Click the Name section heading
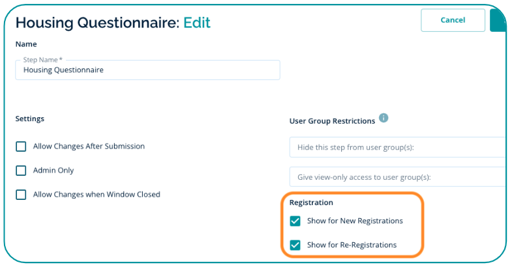 pos(26,44)
